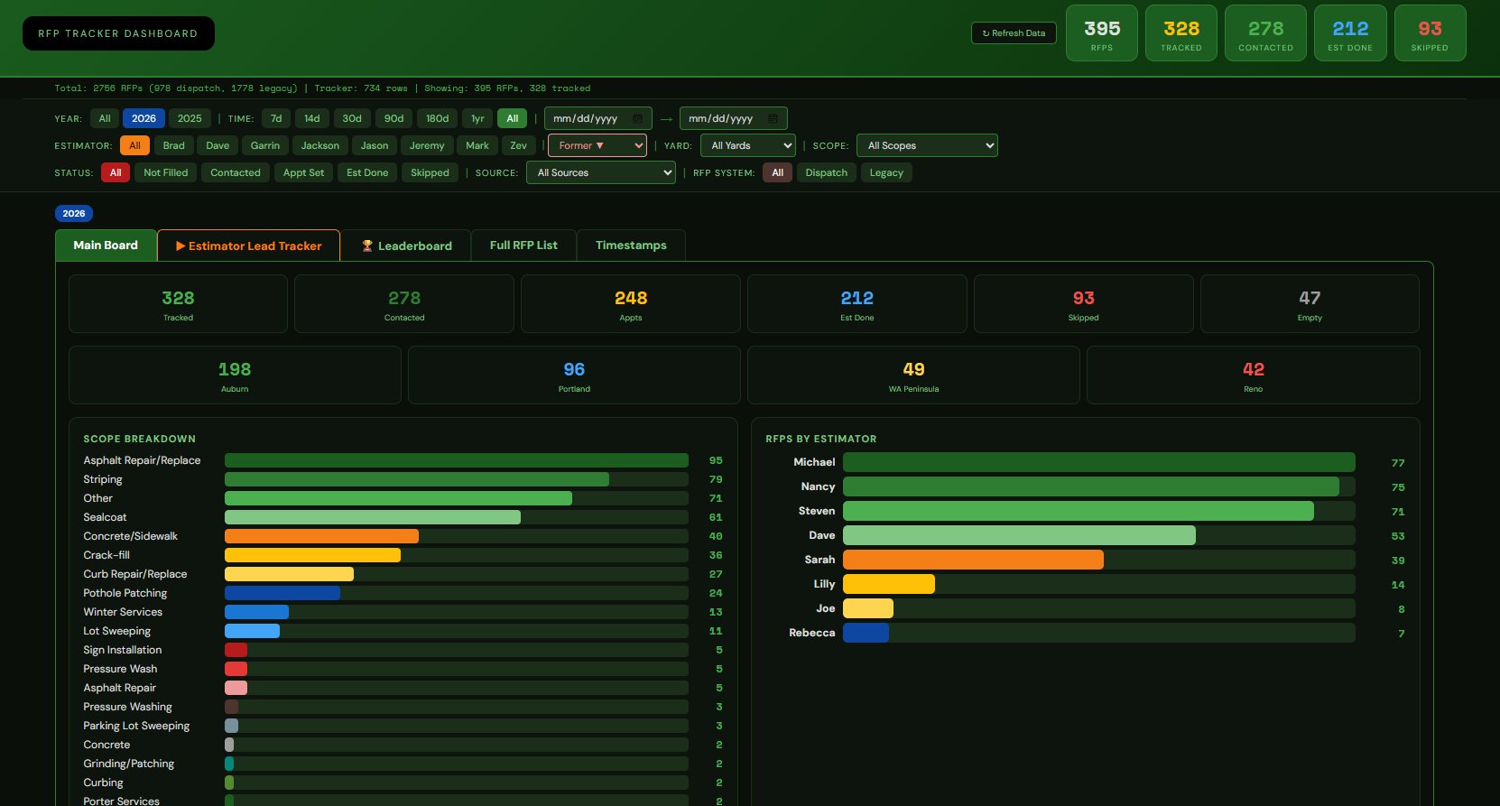Choose the 7d time range
1500x806 pixels.
276,118
